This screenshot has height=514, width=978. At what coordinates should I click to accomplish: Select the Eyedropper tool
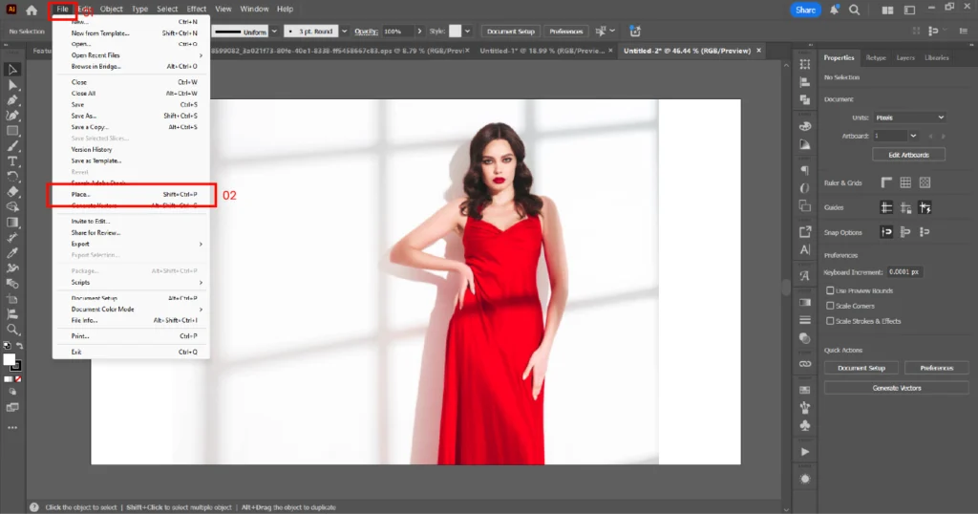(12, 252)
